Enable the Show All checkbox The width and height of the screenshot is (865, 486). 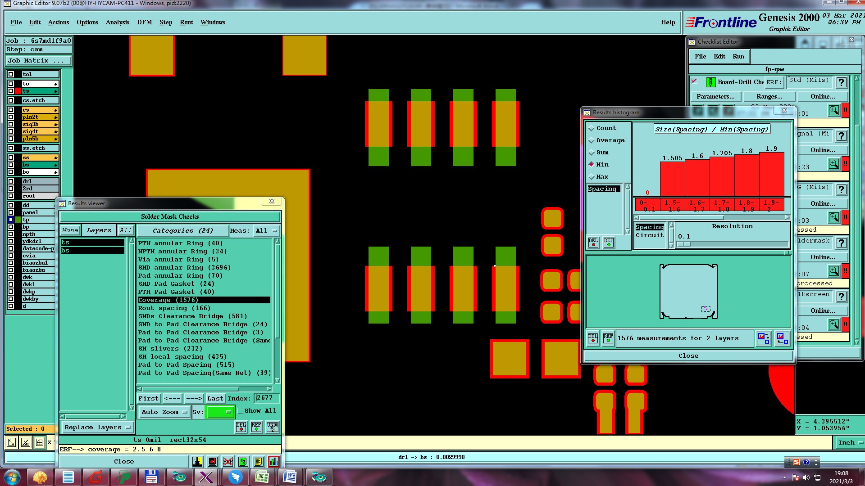pyautogui.click(x=241, y=410)
